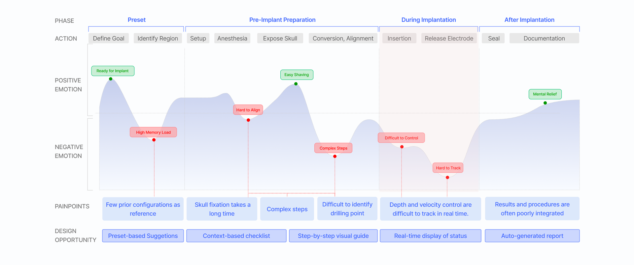Click the Auto-generated report opportunity box
This screenshot has height=265, width=634.
click(532, 236)
